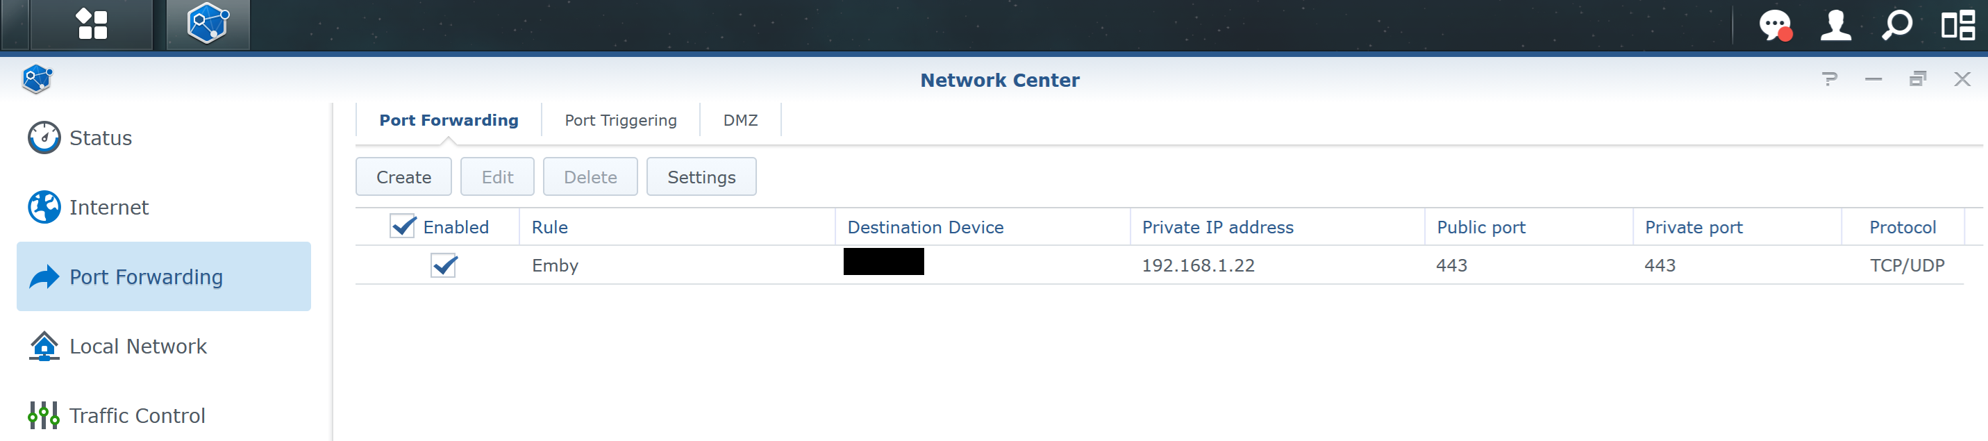Open port forwarding Settings button
Image resolution: width=1988 pixels, height=441 pixels.
click(701, 177)
